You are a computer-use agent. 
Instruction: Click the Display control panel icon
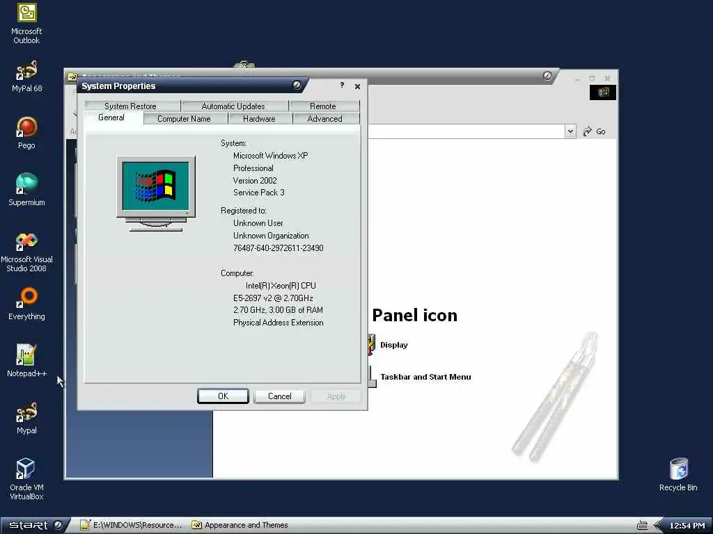tap(370, 345)
